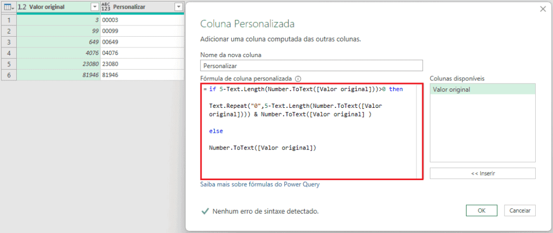This screenshot has height=233, width=553.
Task: Click the table icon in grid corner
Action: pos(9,7)
